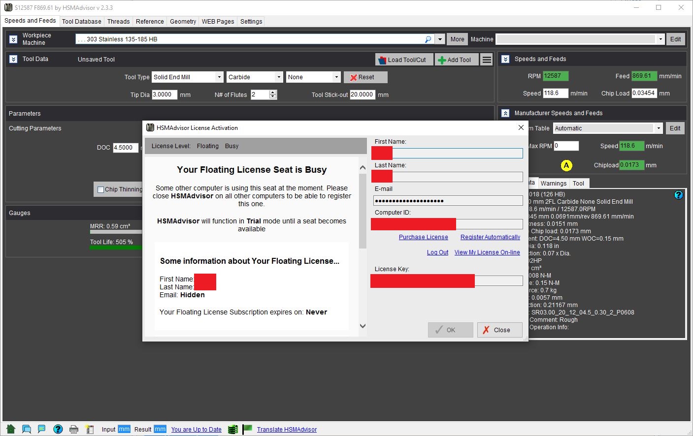Click the Purchase License link
This screenshot has height=436, width=693.
(x=423, y=237)
